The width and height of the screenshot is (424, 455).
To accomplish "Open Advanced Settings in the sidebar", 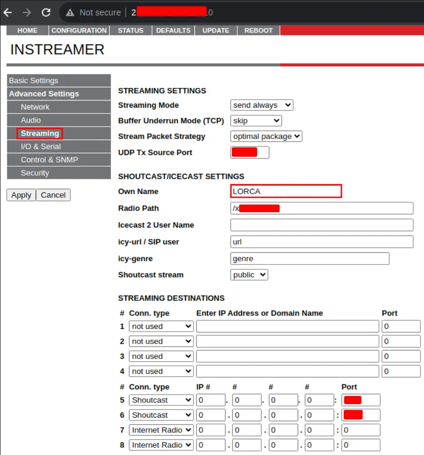I will tap(59, 94).
